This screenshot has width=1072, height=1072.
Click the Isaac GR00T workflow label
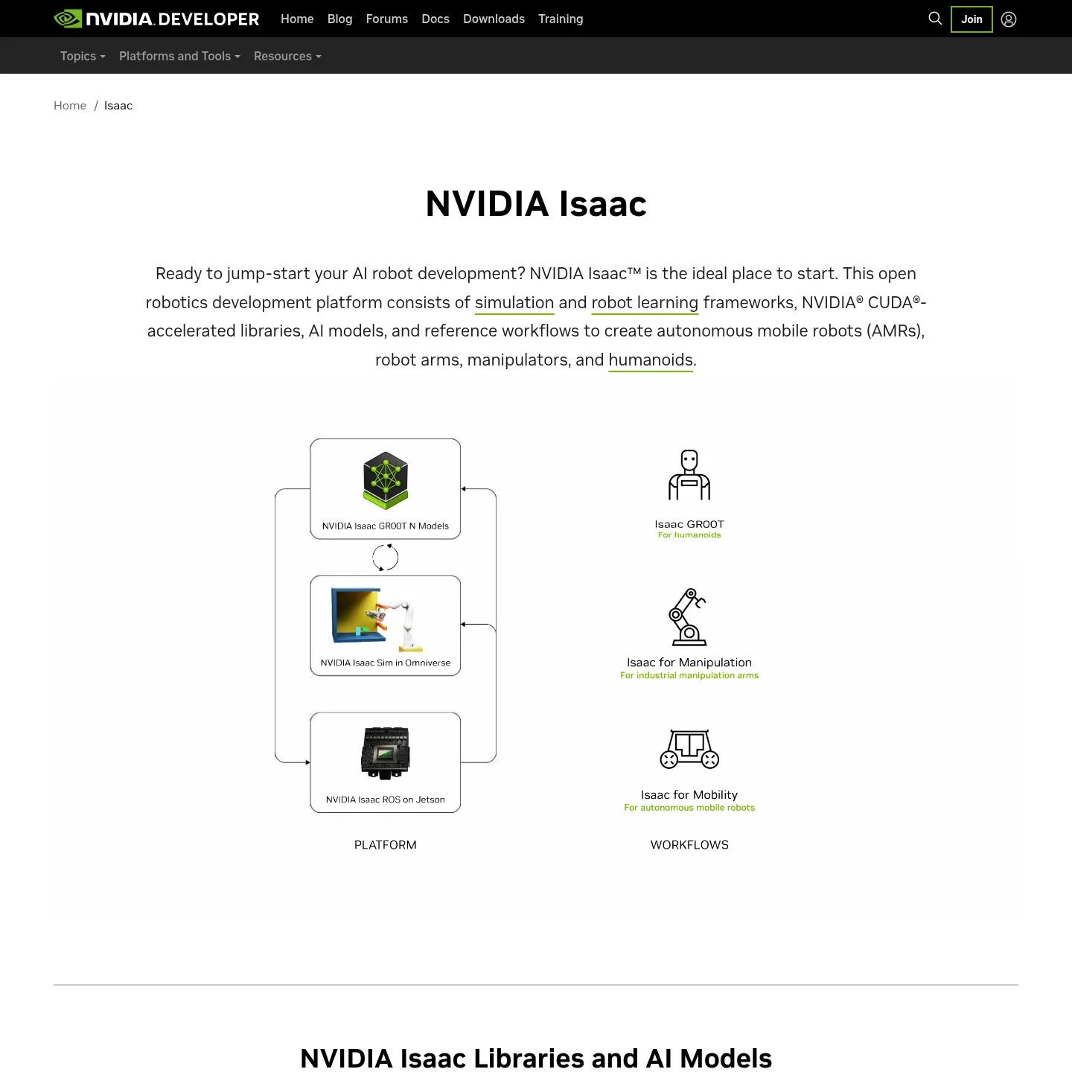[689, 524]
